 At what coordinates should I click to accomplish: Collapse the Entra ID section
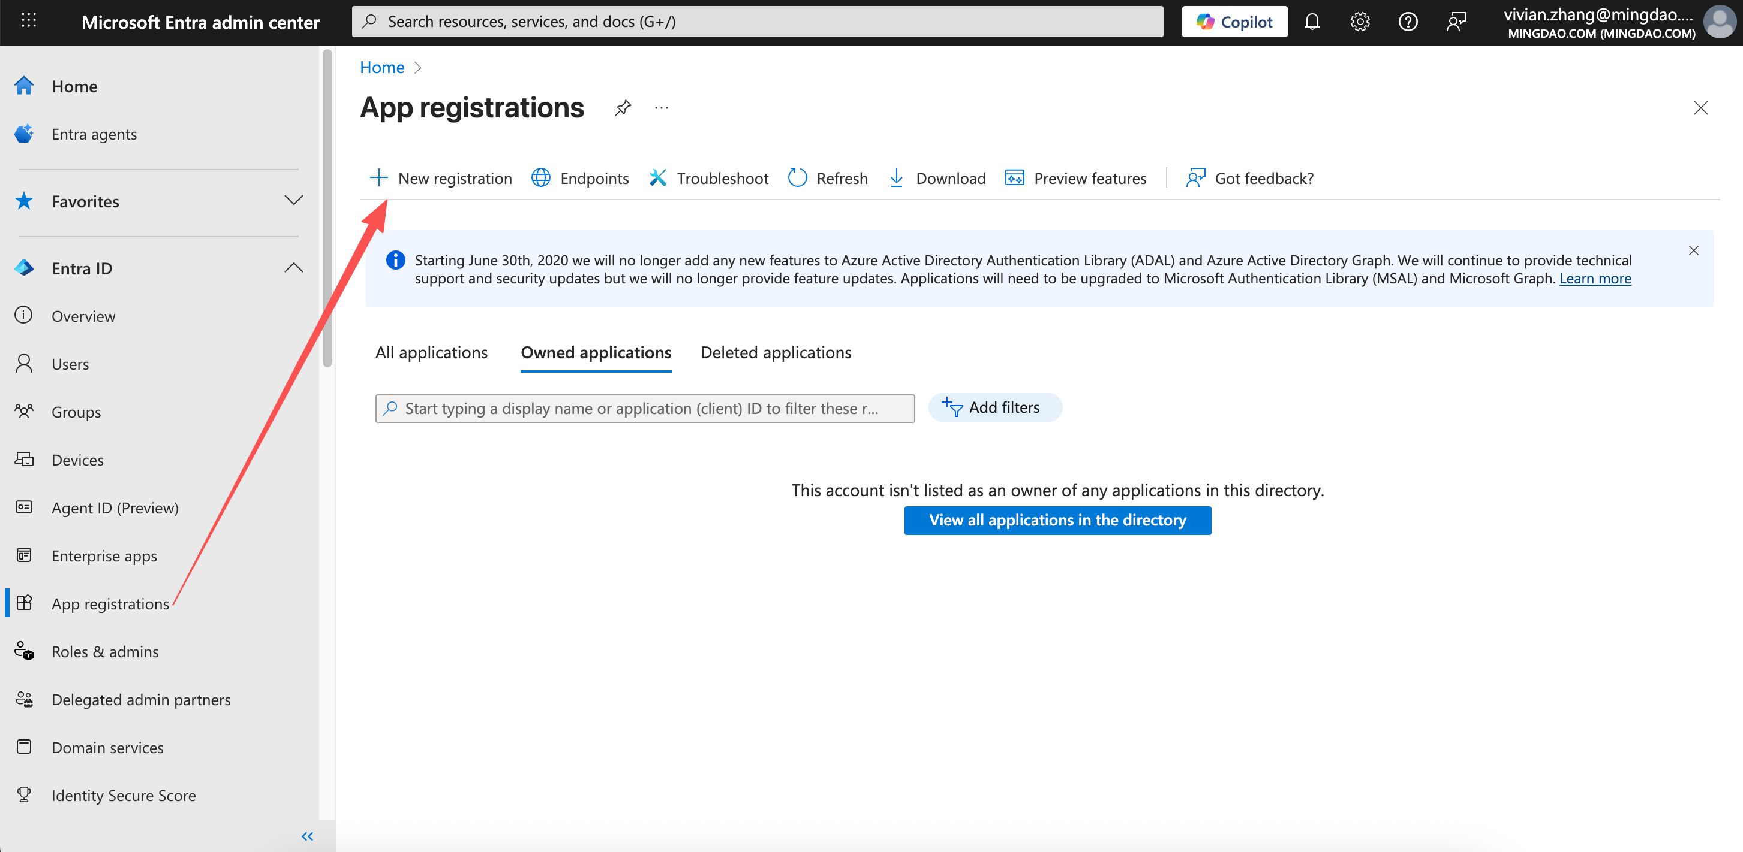point(293,268)
